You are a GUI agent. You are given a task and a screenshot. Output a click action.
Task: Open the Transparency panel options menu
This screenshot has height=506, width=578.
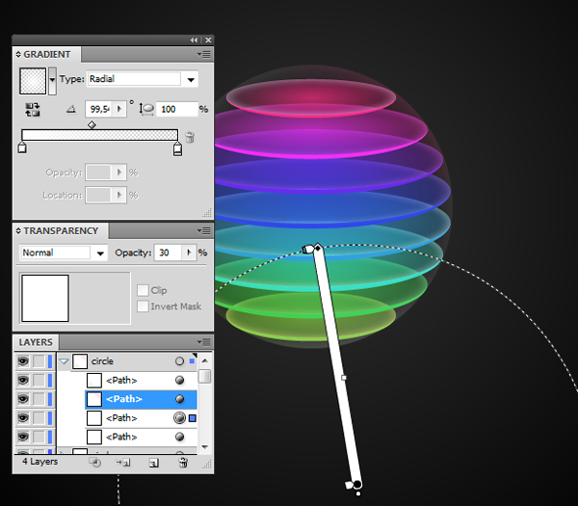coord(204,231)
